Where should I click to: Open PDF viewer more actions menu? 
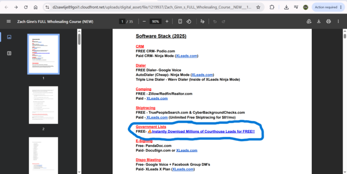coord(338,22)
